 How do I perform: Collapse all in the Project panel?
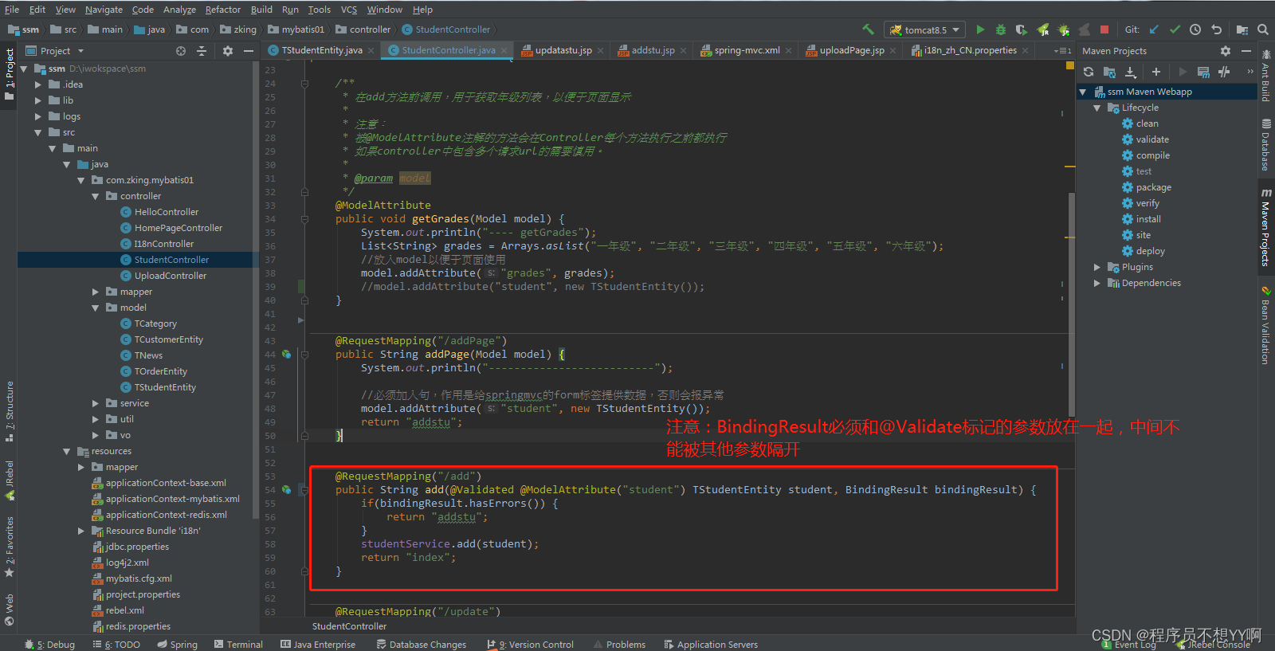202,51
